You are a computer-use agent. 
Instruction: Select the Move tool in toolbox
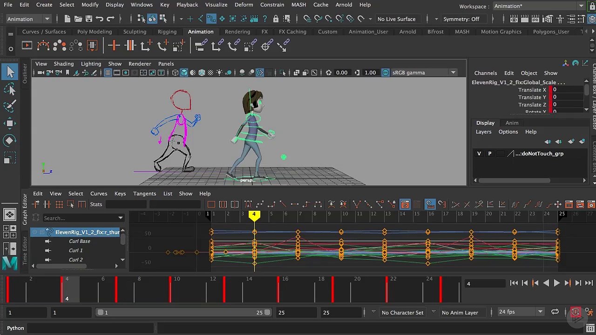click(x=10, y=123)
